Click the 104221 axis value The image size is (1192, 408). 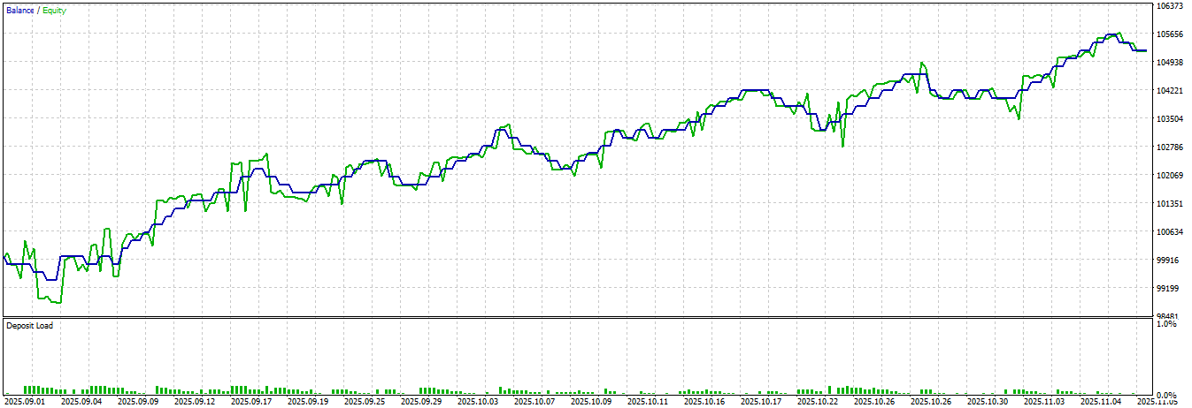coord(1169,91)
